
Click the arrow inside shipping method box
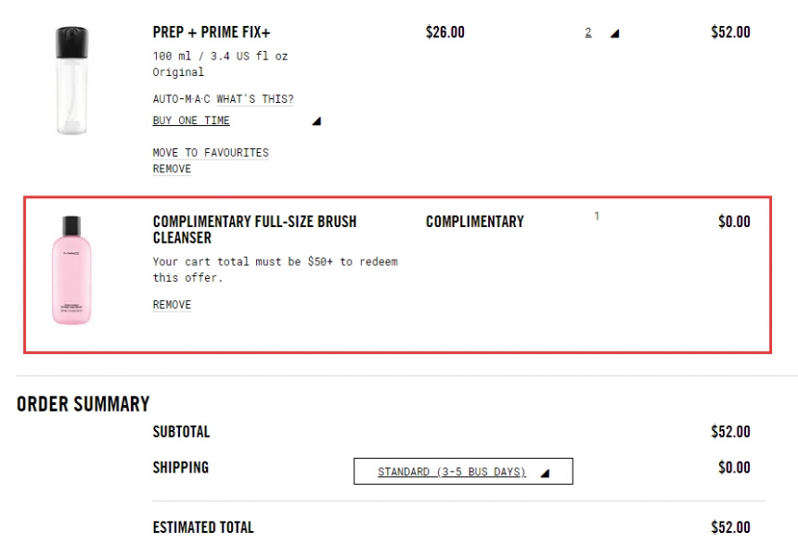[x=545, y=473]
